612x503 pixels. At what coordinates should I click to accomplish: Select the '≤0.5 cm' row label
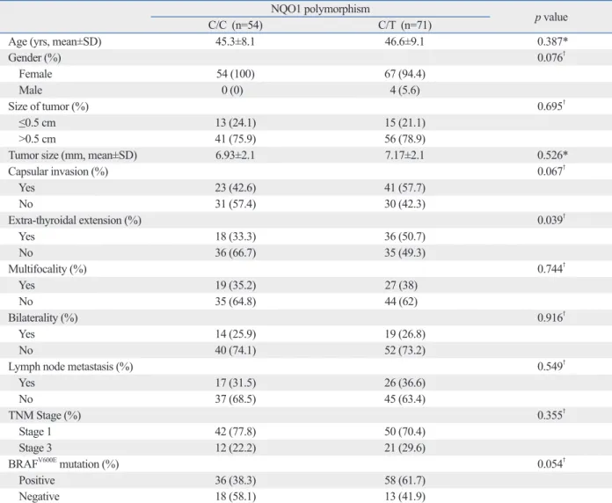[x=37, y=123]
